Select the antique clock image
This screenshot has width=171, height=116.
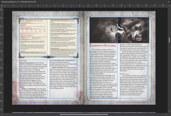[105, 30]
